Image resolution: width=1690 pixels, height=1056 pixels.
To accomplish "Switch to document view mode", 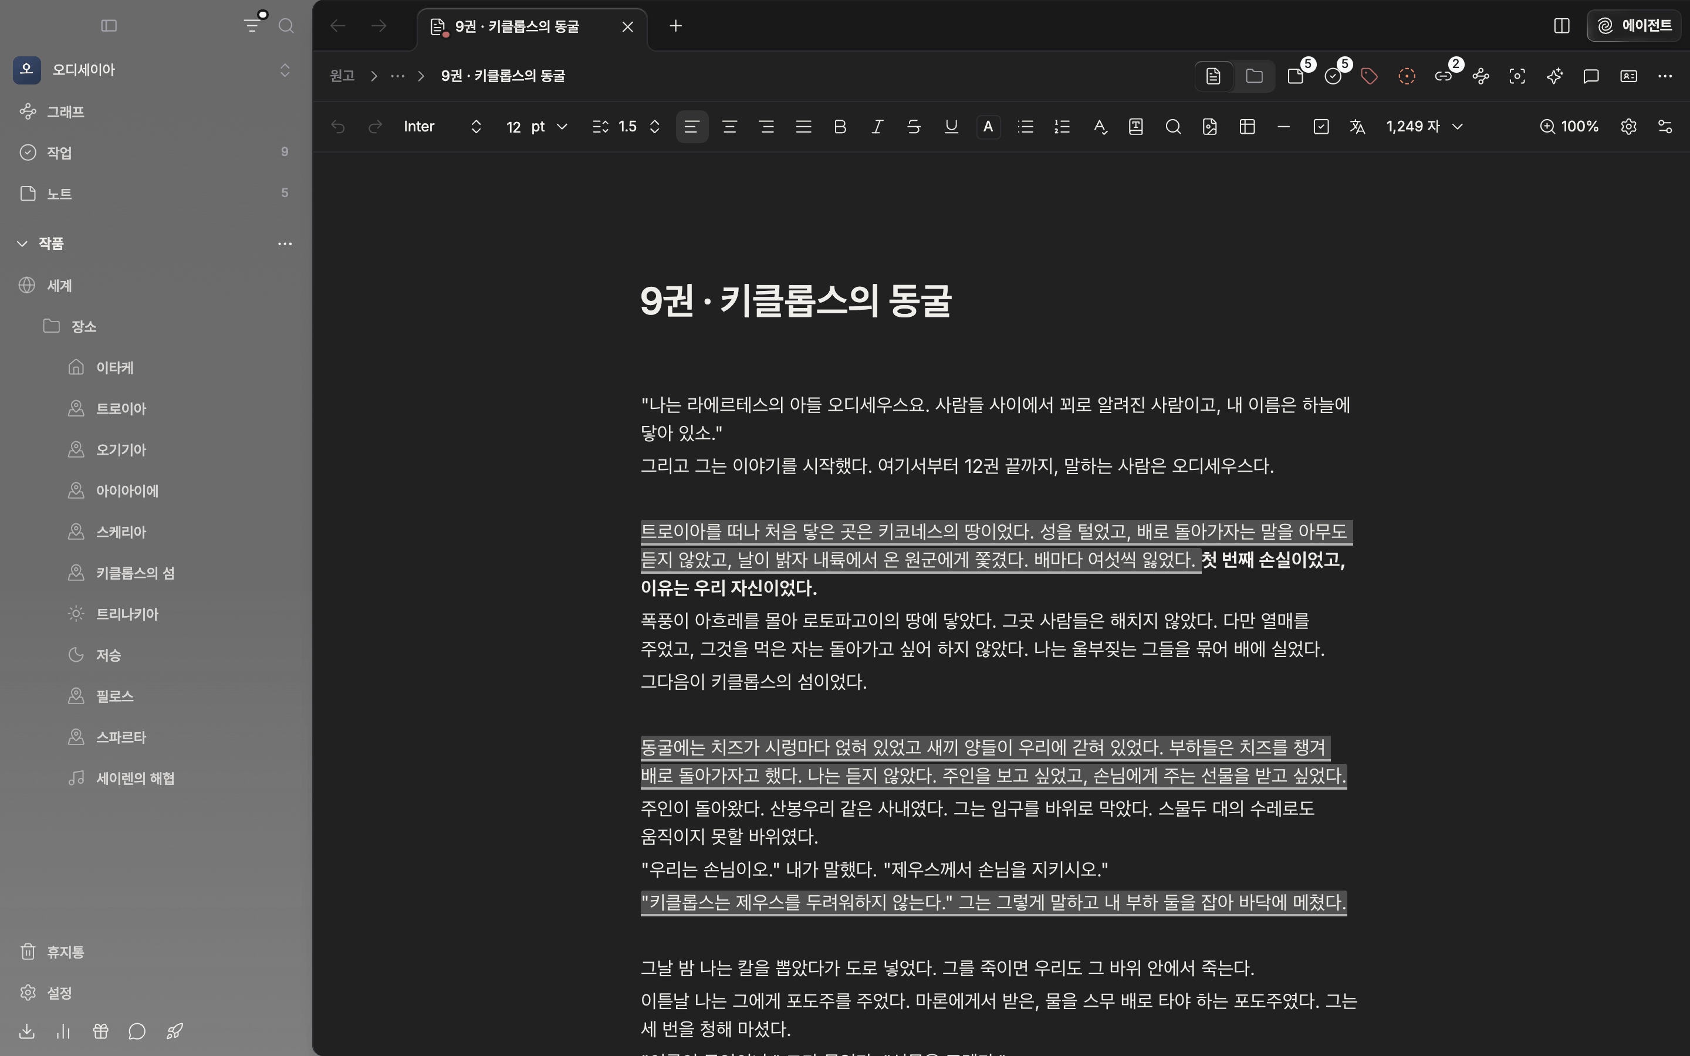I will click(x=1213, y=76).
